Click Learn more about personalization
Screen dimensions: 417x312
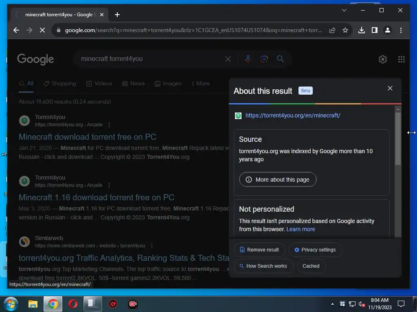pyautogui.click(x=301, y=229)
